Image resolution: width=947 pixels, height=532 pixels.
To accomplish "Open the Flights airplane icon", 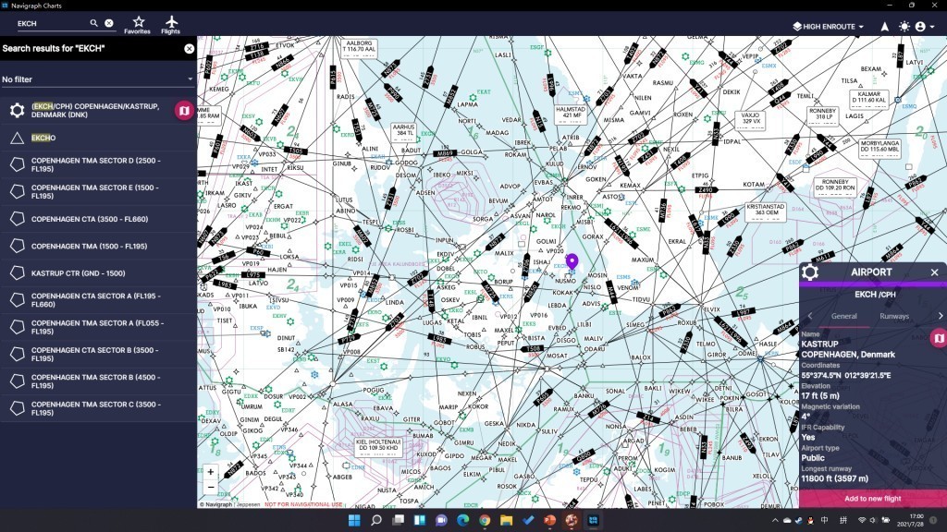I will pyautogui.click(x=171, y=25).
